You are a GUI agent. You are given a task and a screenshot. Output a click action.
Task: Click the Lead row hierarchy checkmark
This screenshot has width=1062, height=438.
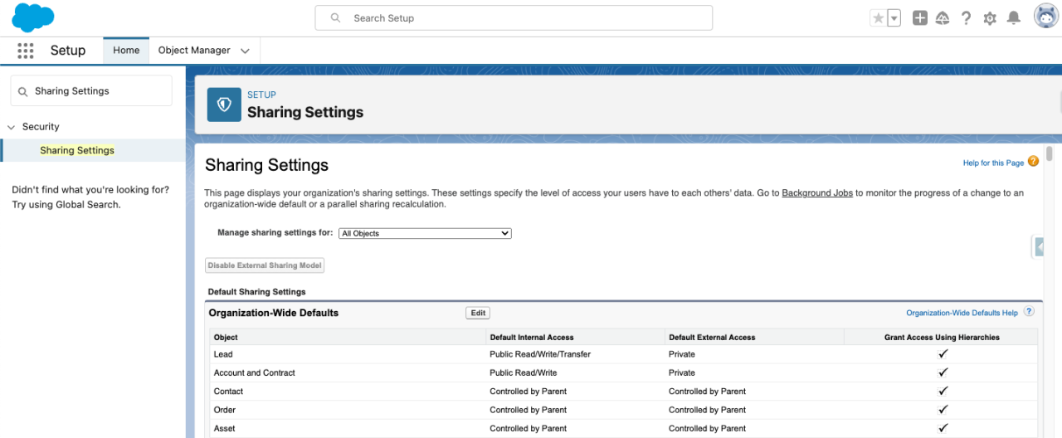point(943,354)
